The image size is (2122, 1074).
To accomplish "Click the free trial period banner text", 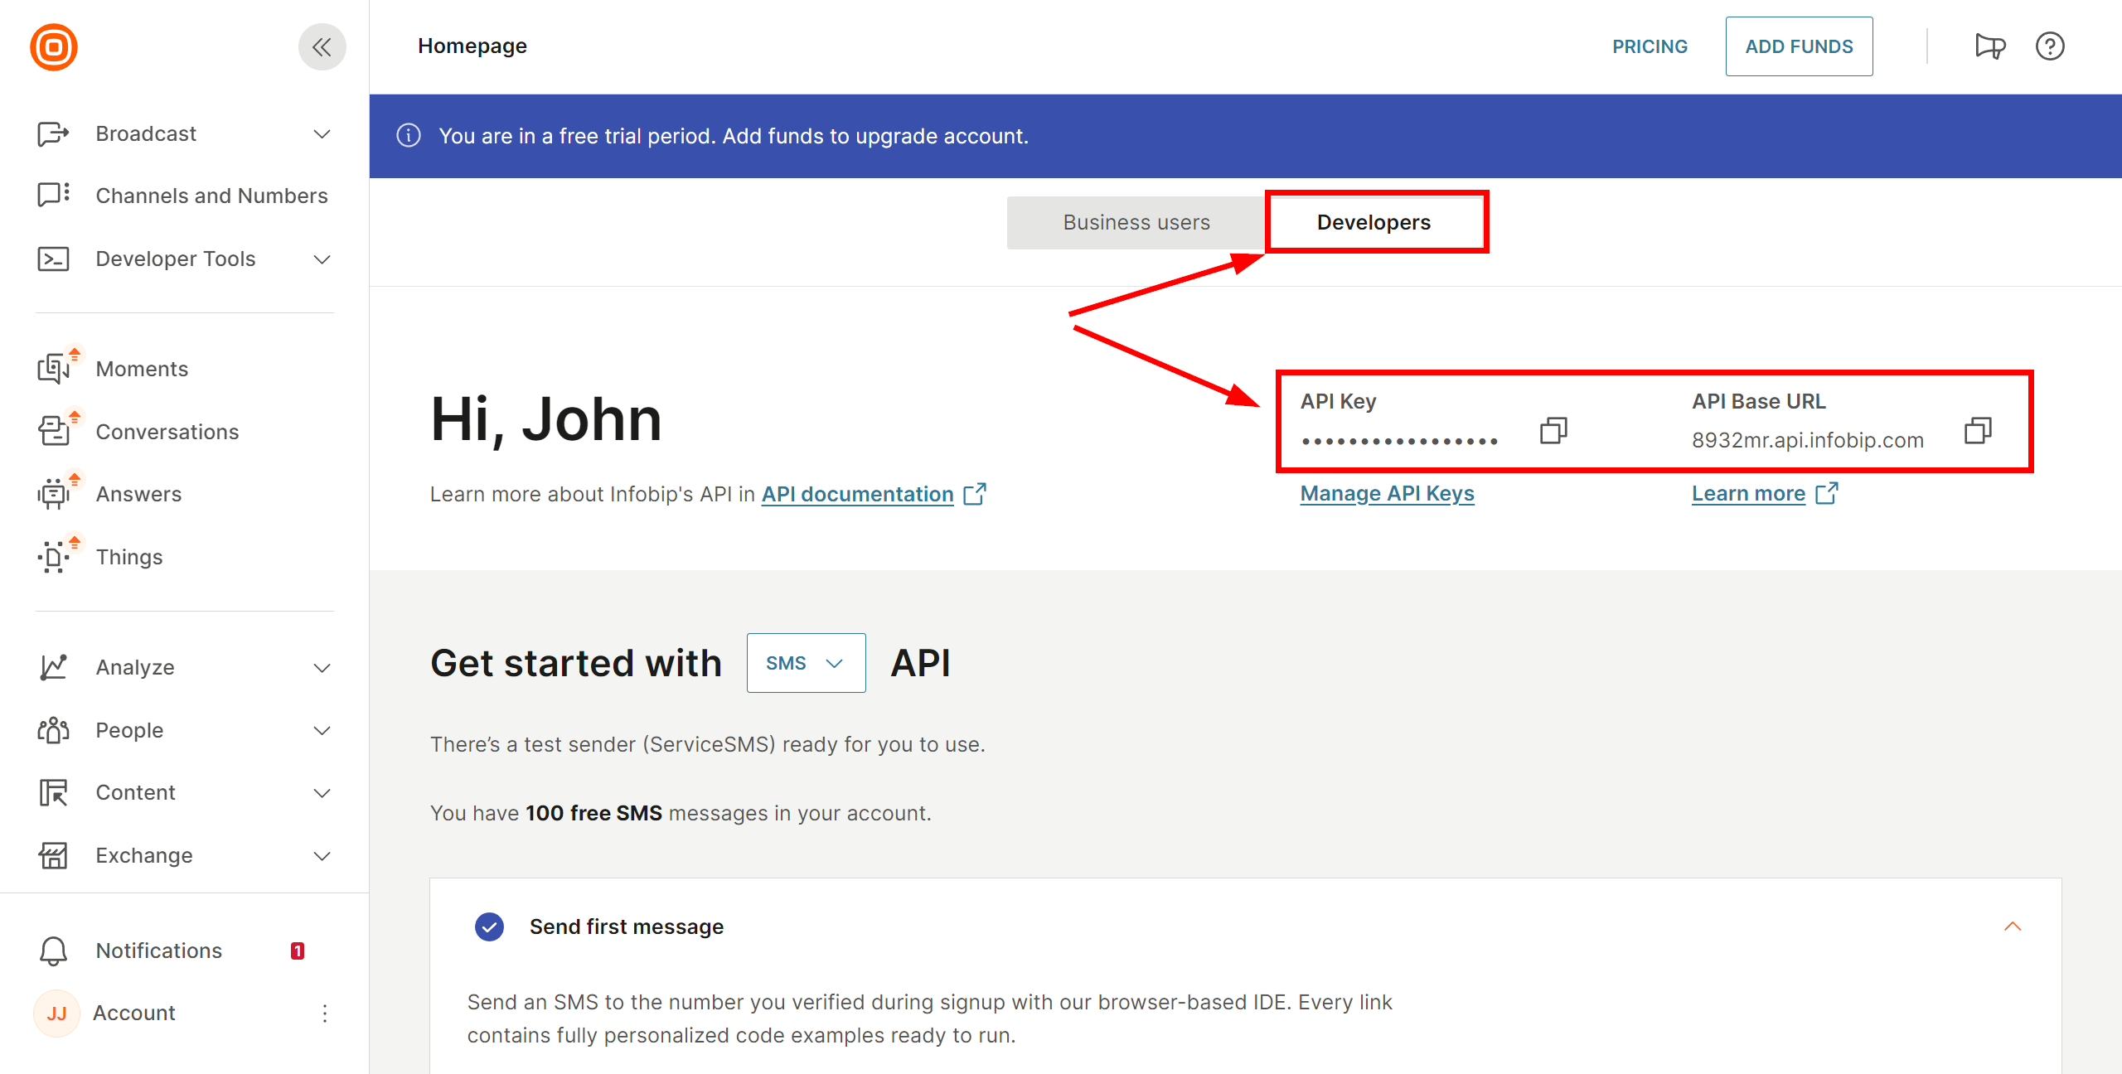I will 734,136.
